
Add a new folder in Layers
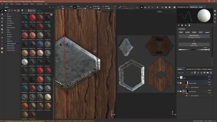tap(208, 73)
